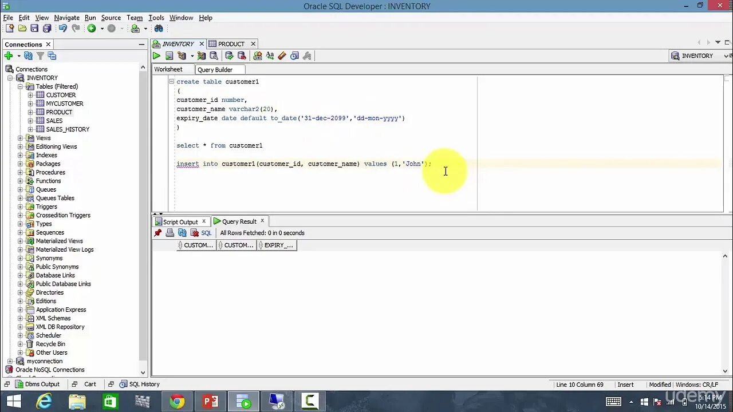Open file using the folder icon
The height and width of the screenshot is (412, 733).
point(22,29)
